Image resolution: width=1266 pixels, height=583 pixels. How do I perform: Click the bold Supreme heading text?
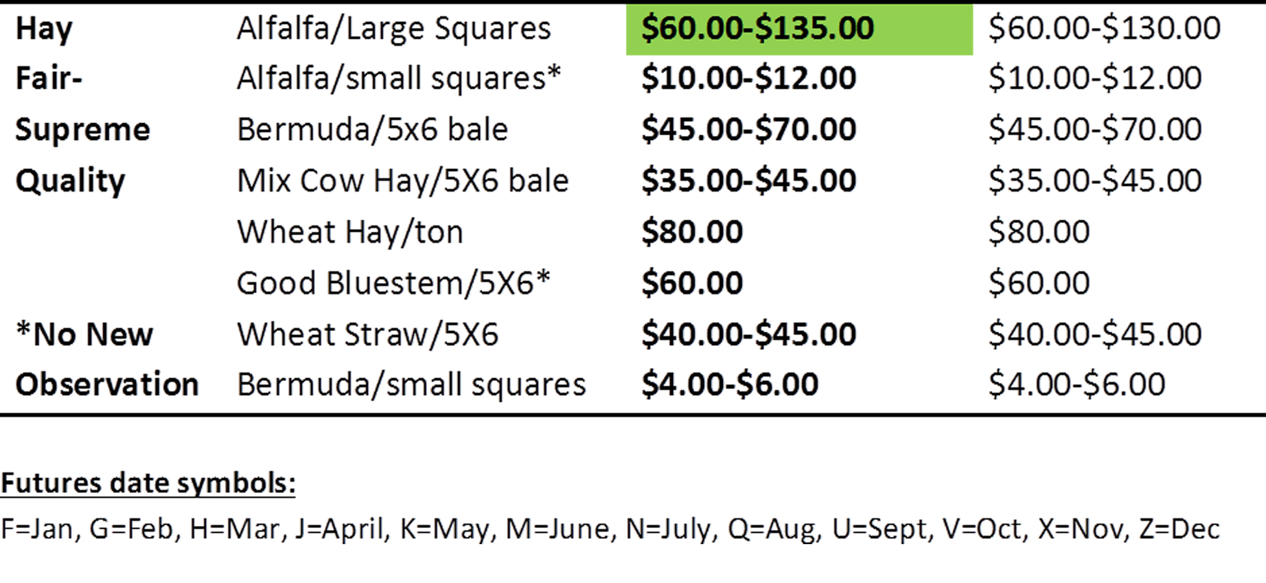(x=83, y=130)
